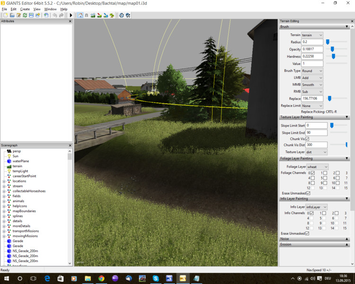355x284 pixels.
Task: Open Google Chrome from the taskbar
Action: [101, 279]
